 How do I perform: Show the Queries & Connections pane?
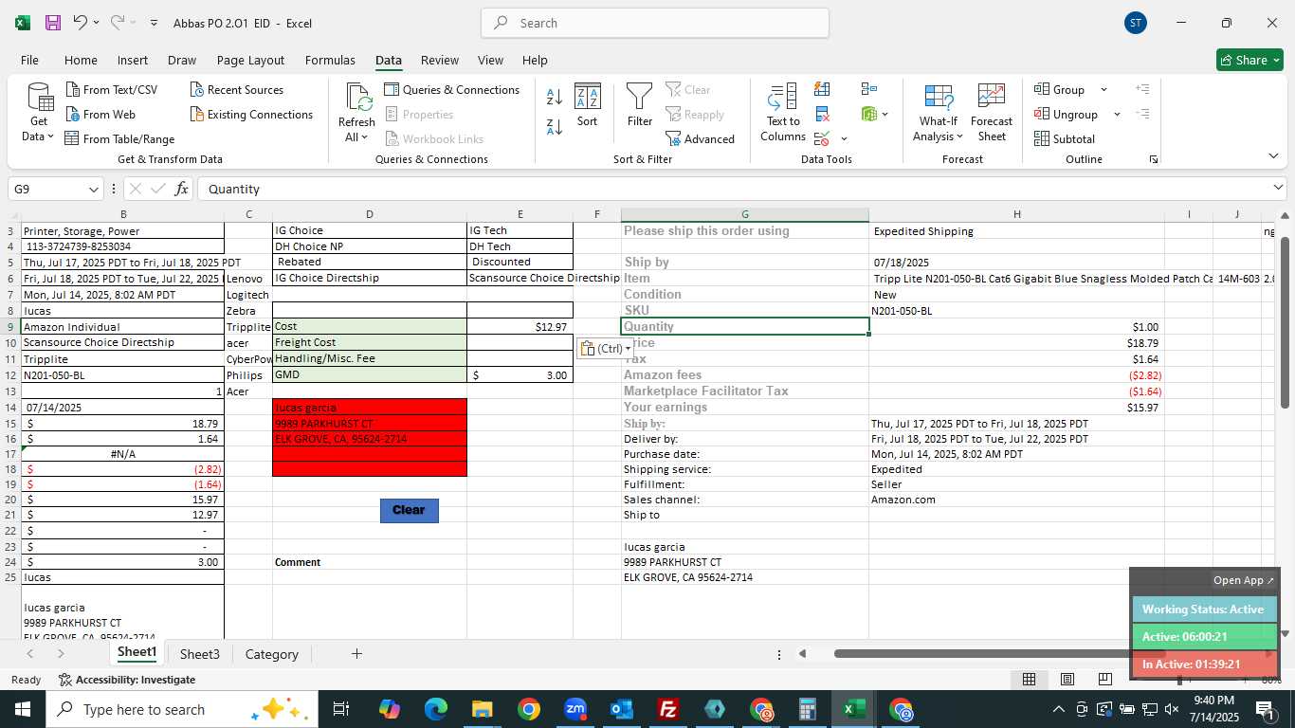pos(452,89)
